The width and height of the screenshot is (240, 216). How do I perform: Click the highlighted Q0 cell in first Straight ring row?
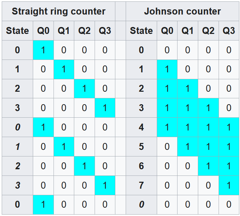coord(43,50)
